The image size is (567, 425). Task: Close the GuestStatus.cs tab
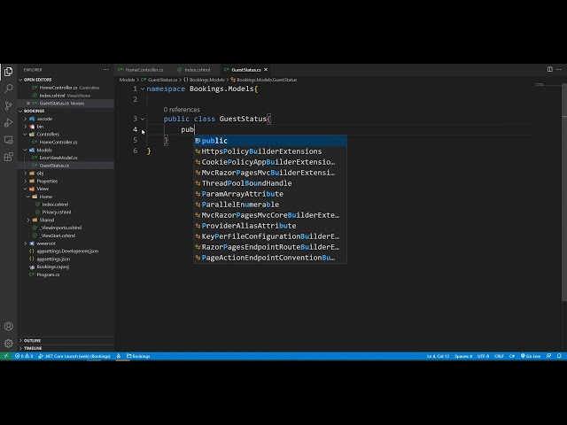point(266,70)
